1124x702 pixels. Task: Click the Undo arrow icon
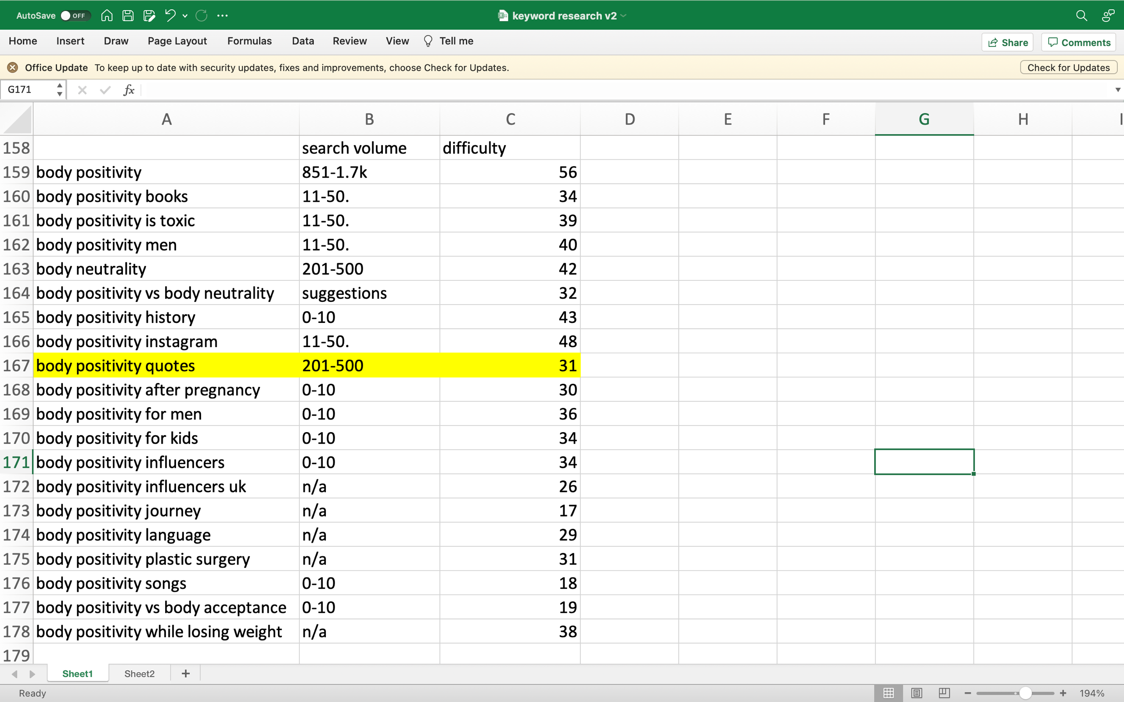pyautogui.click(x=170, y=15)
